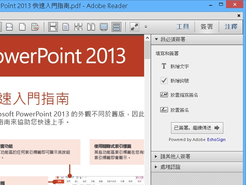Click the document vertical scrollbar thumb
Image resolution: width=246 pixels, height=185 pixels.
[147, 50]
